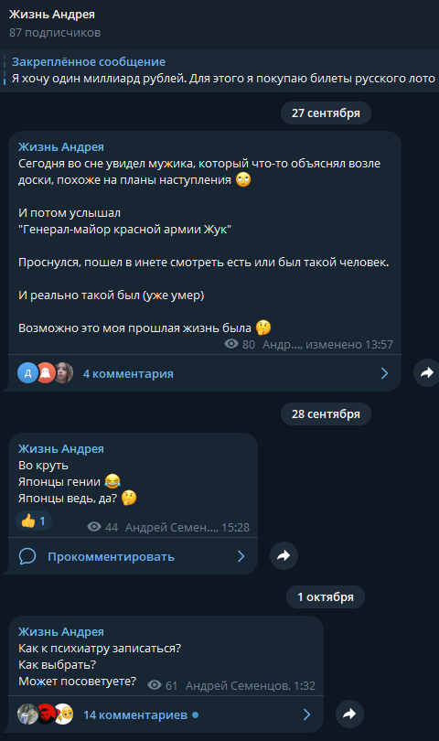This screenshot has width=439, height=741.
Task: Click the eye views icon showing 80
Action: 231,344
